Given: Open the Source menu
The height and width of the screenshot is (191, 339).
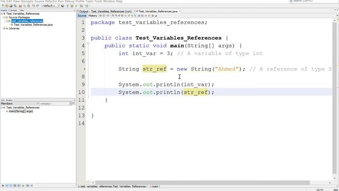Looking at the screenshot, I should coord(39,1).
